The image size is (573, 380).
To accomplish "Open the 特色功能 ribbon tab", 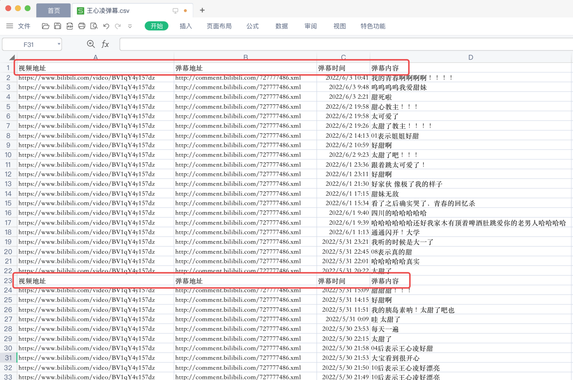I will (x=373, y=26).
